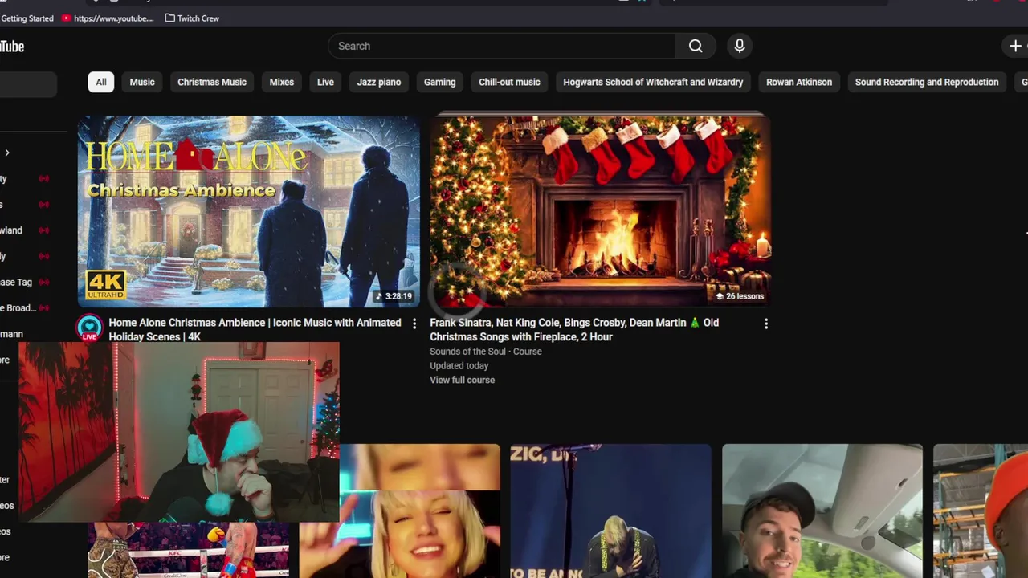Filter by Jazz piano chip
The height and width of the screenshot is (578, 1028).
[x=379, y=82]
